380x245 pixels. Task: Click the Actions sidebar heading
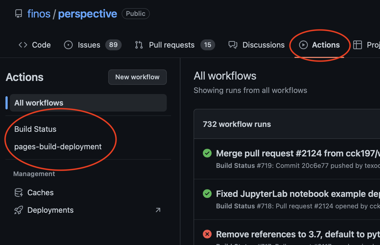(25, 77)
